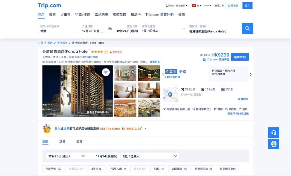Toggle the 1張雙人床 (7) filter
The image size is (291, 176).
click(x=118, y=168)
